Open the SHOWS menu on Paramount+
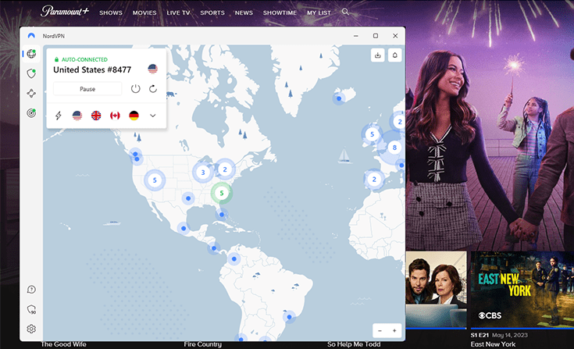 [x=111, y=12]
